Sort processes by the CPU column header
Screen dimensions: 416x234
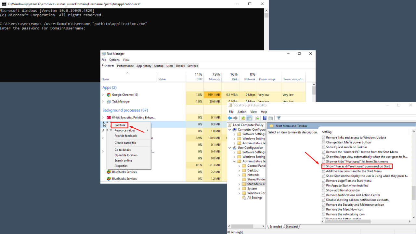point(195,76)
